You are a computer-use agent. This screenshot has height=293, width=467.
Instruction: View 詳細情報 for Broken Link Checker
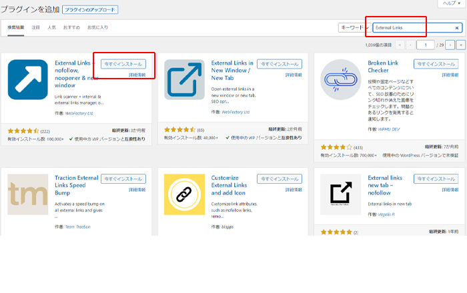450,75
